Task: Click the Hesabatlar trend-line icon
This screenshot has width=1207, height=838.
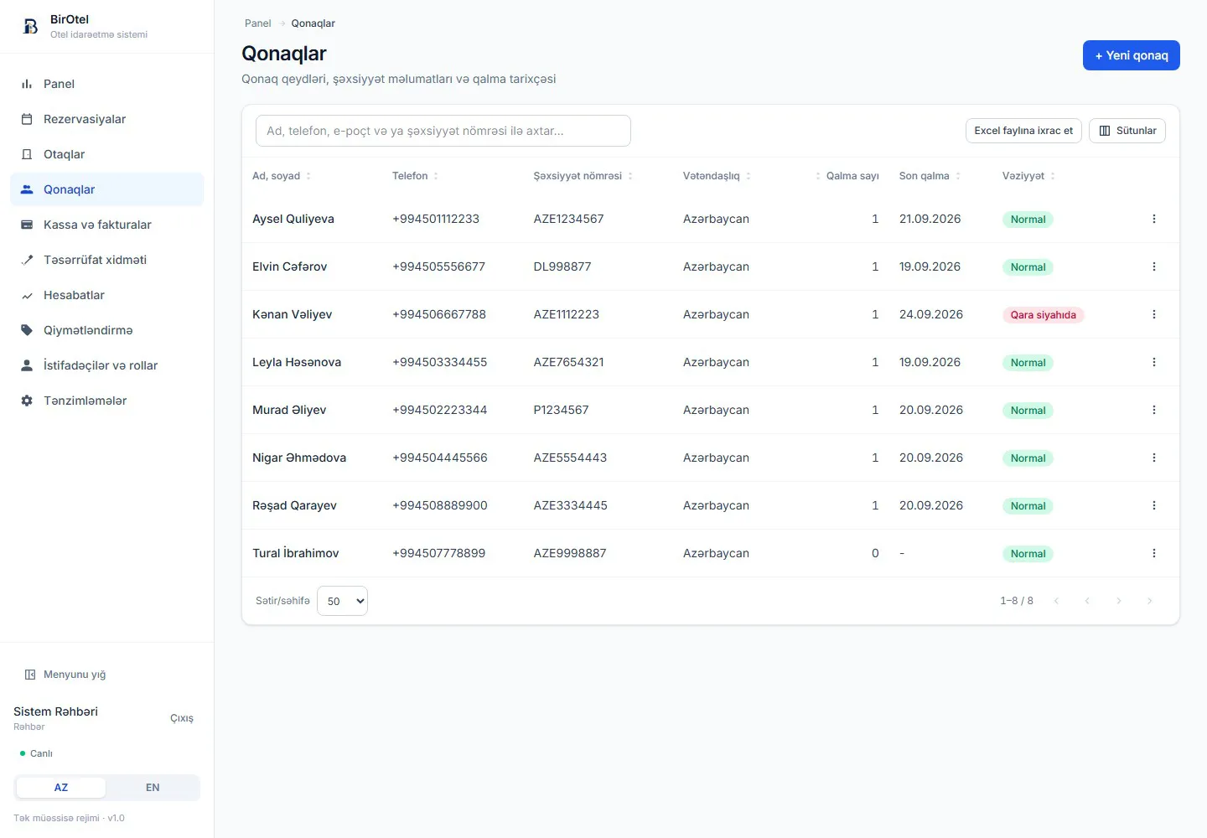Action: [x=27, y=295]
